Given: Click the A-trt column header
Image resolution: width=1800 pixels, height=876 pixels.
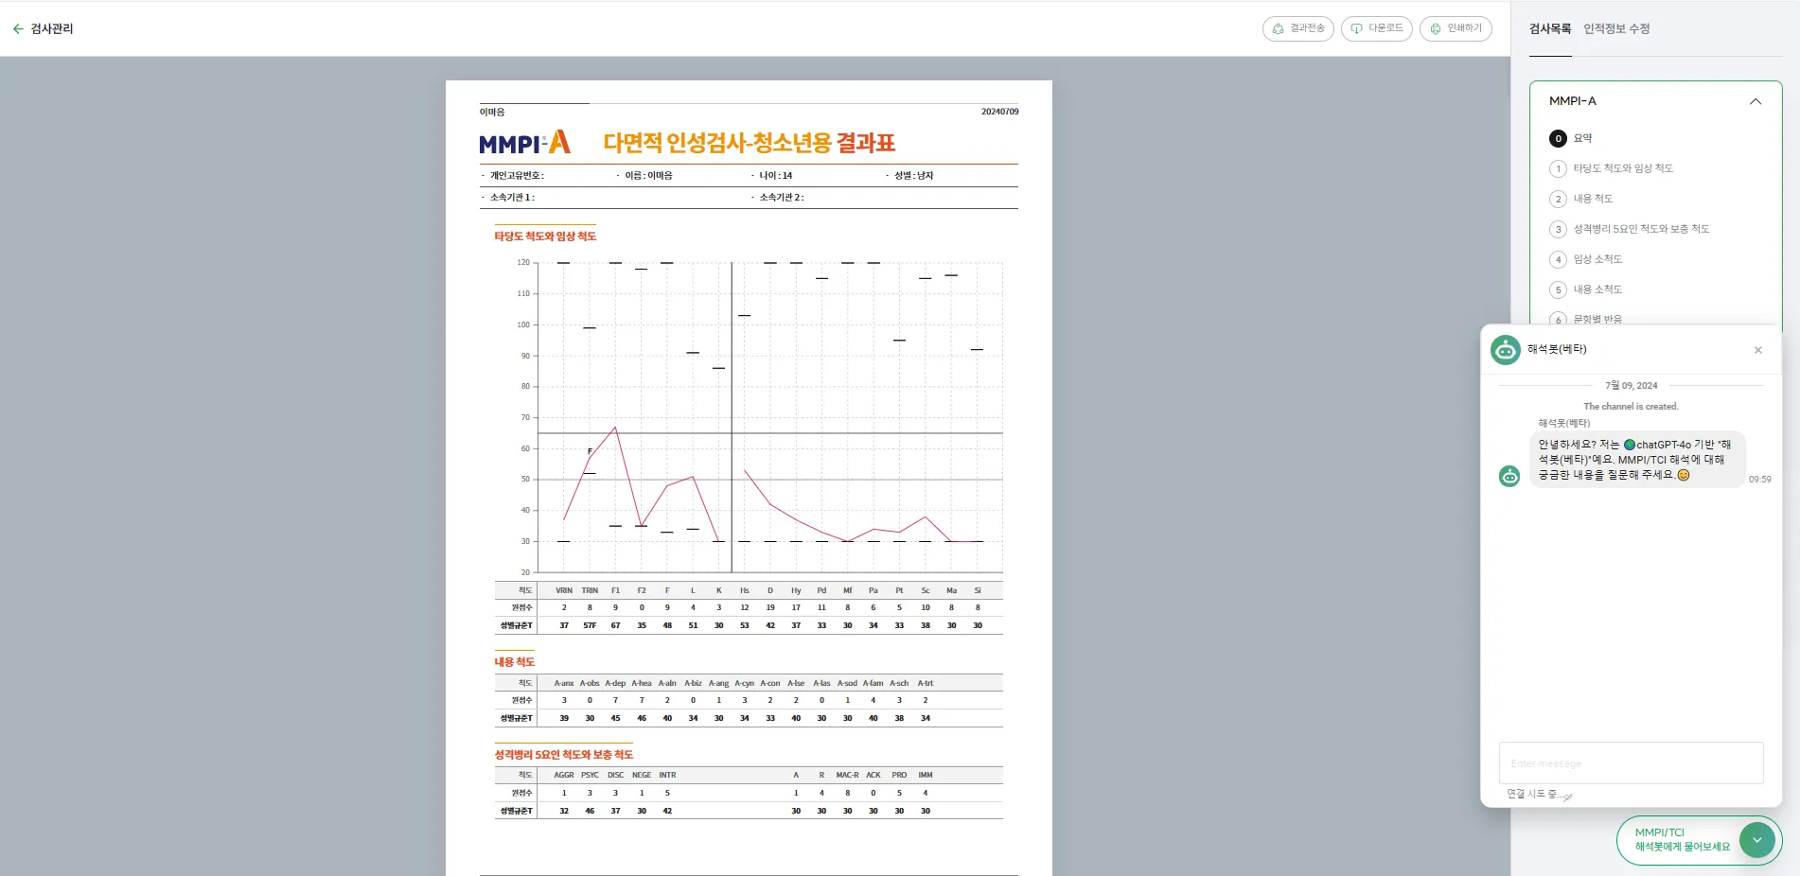Looking at the screenshot, I should [x=926, y=683].
